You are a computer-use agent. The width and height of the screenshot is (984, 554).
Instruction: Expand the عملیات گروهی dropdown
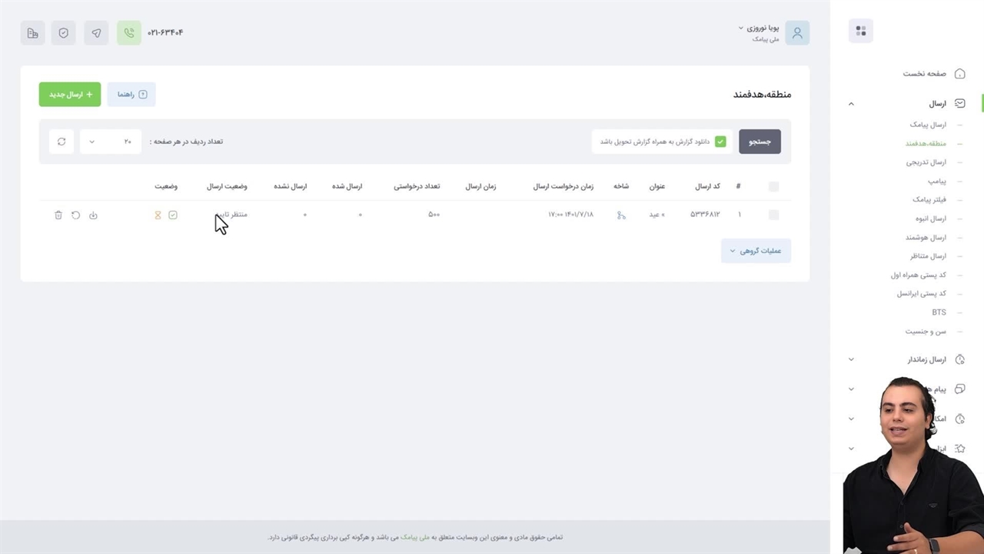[x=756, y=251]
